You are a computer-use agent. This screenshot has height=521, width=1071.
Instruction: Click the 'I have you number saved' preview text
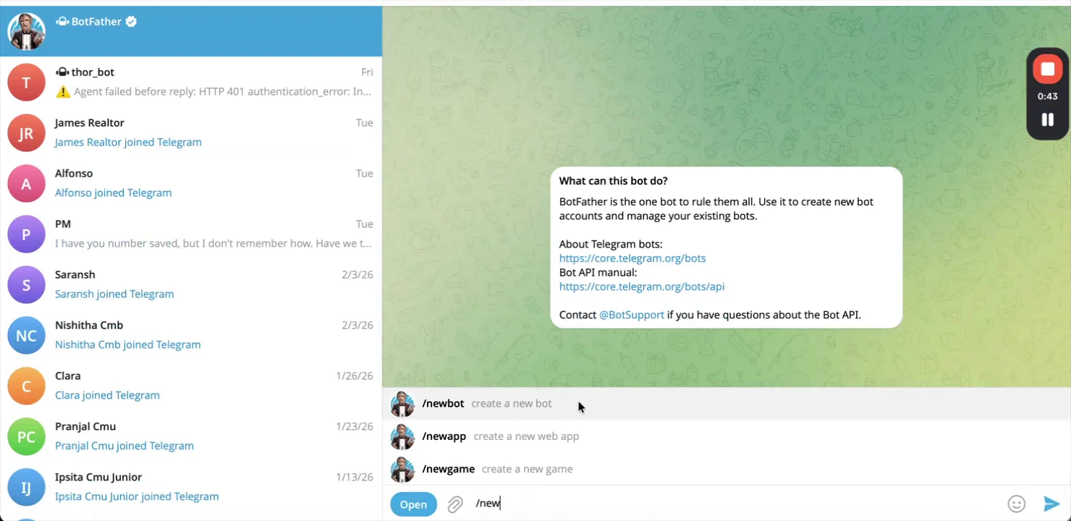[214, 244]
